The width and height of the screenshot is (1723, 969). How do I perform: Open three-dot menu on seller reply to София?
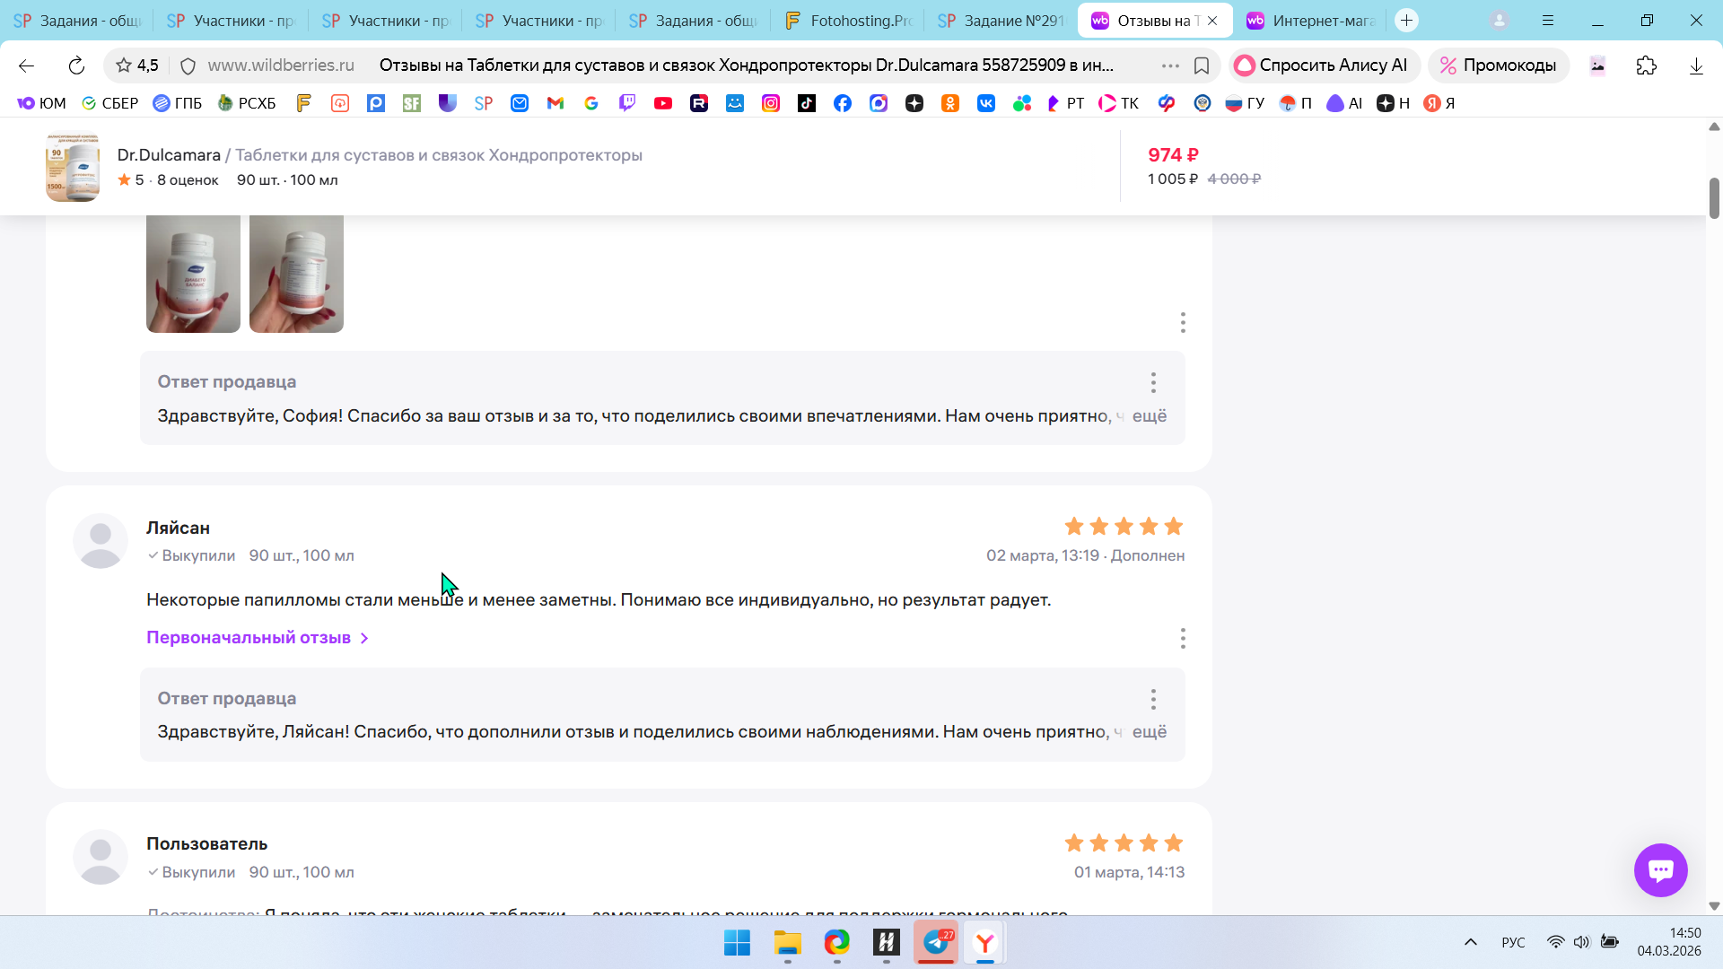[1153, 383]
